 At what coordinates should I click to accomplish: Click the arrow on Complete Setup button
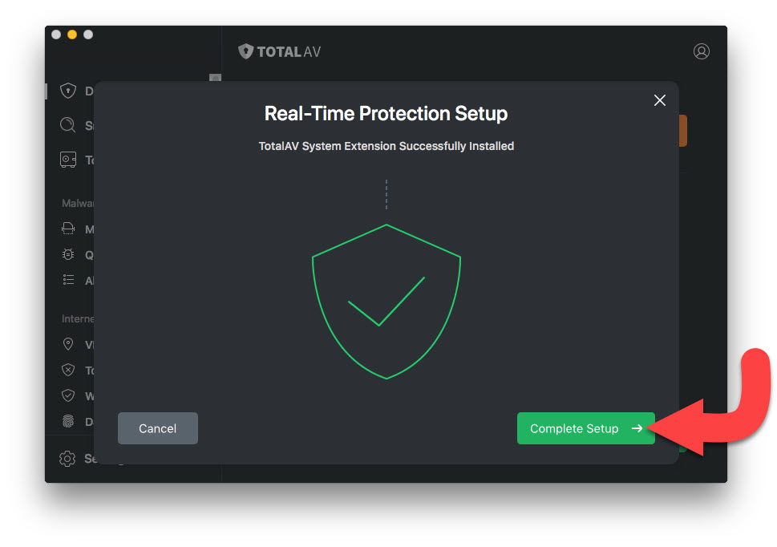click(637, 428)
